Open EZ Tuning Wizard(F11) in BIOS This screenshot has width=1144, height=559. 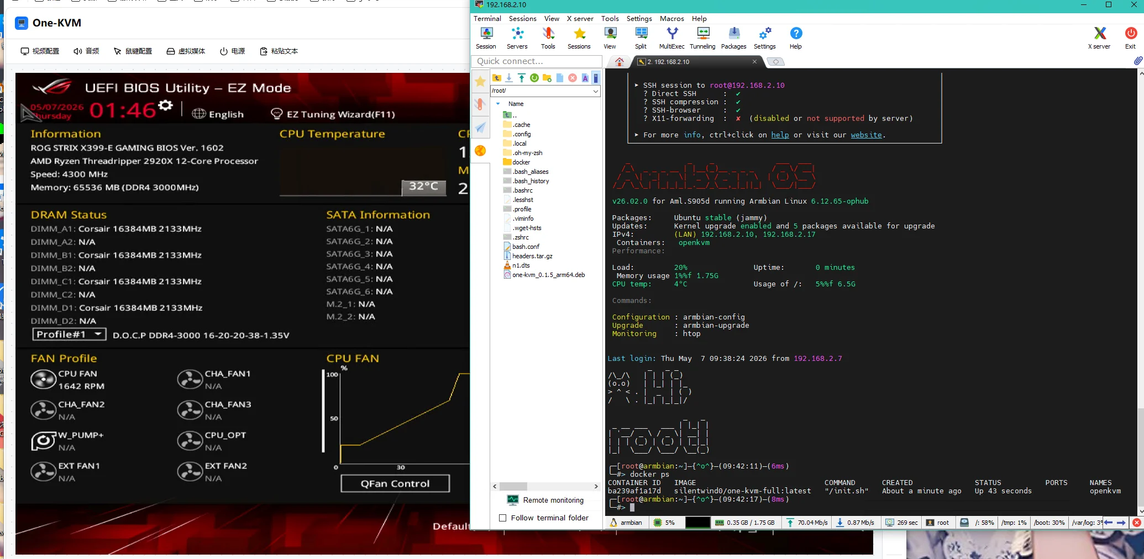click(333, 114)
